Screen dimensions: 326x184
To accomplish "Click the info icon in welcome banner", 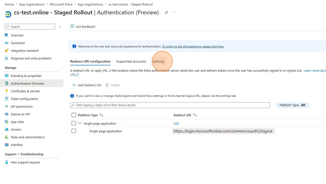I will [x=74, y=47].
